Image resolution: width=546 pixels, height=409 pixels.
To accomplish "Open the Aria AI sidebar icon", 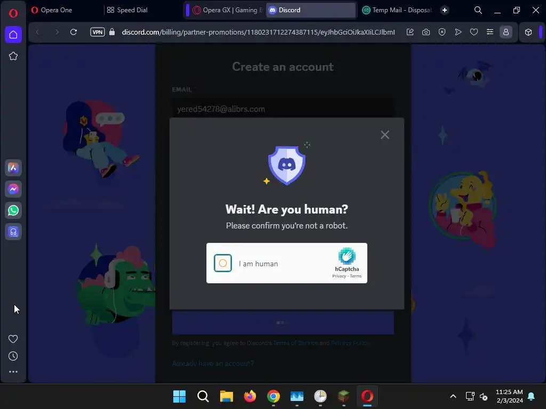I will coord(13,168).
